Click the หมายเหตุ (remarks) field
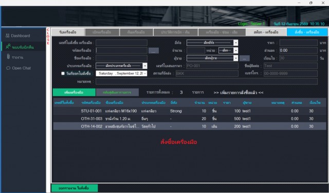329x193 pixels. click(x=207, y=81)
